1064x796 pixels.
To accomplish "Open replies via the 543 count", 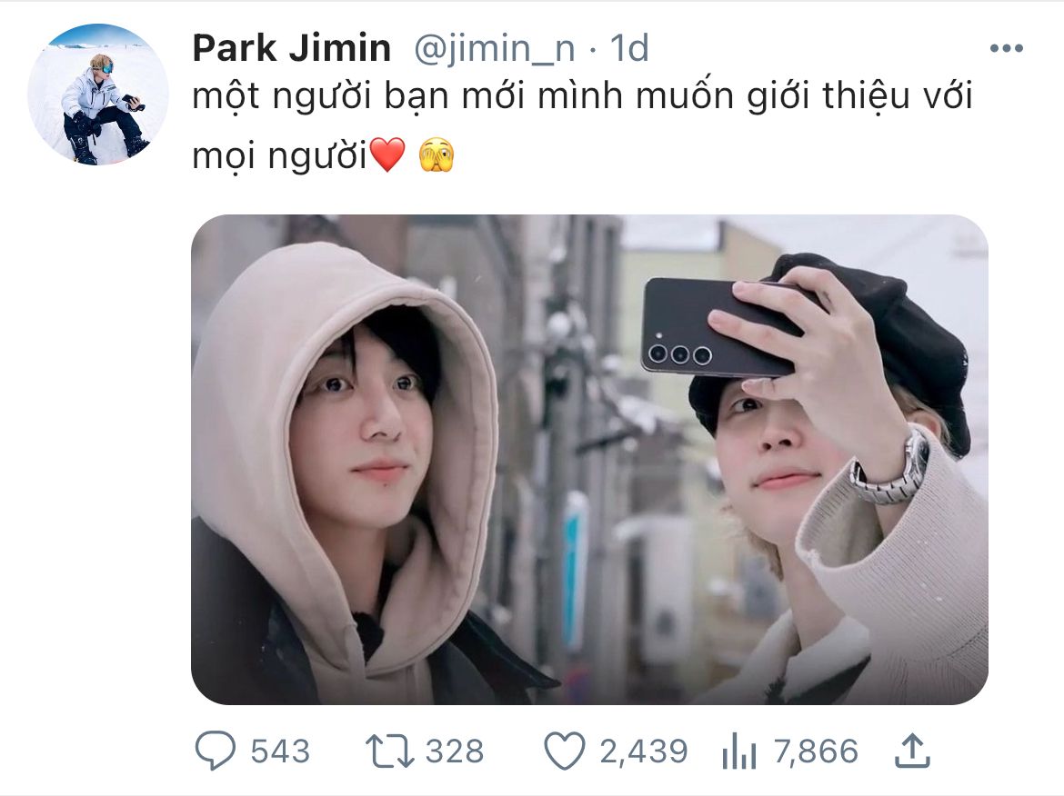I will [x=280, y=751].
